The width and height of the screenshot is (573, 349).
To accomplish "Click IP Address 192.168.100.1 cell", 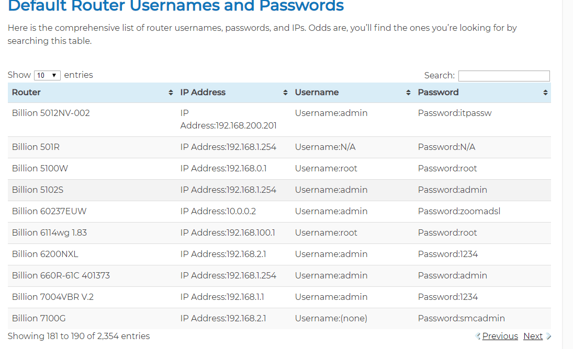I will [233, 233].
